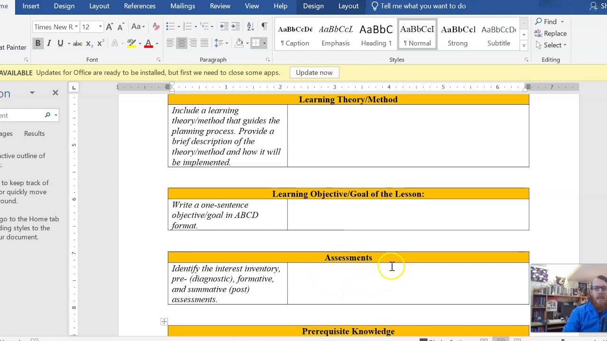The height and width of the screenshot is (341, 607).
Task: Open the underline style arrow
Action: pyautogui.click(x=69, y=44)
